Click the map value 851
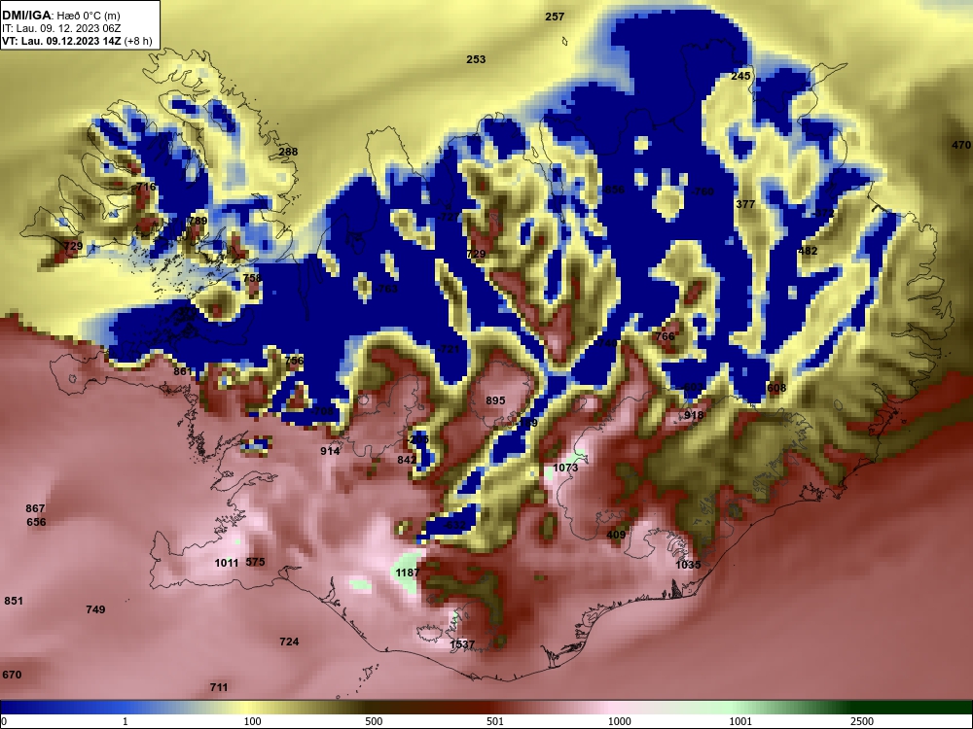This screenshot has height=729, width=973. point(14,601)
